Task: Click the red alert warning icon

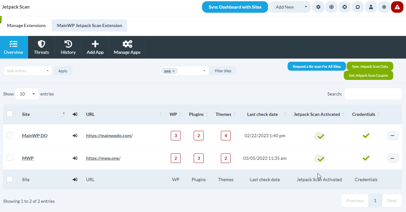Action: pos(397,7)
